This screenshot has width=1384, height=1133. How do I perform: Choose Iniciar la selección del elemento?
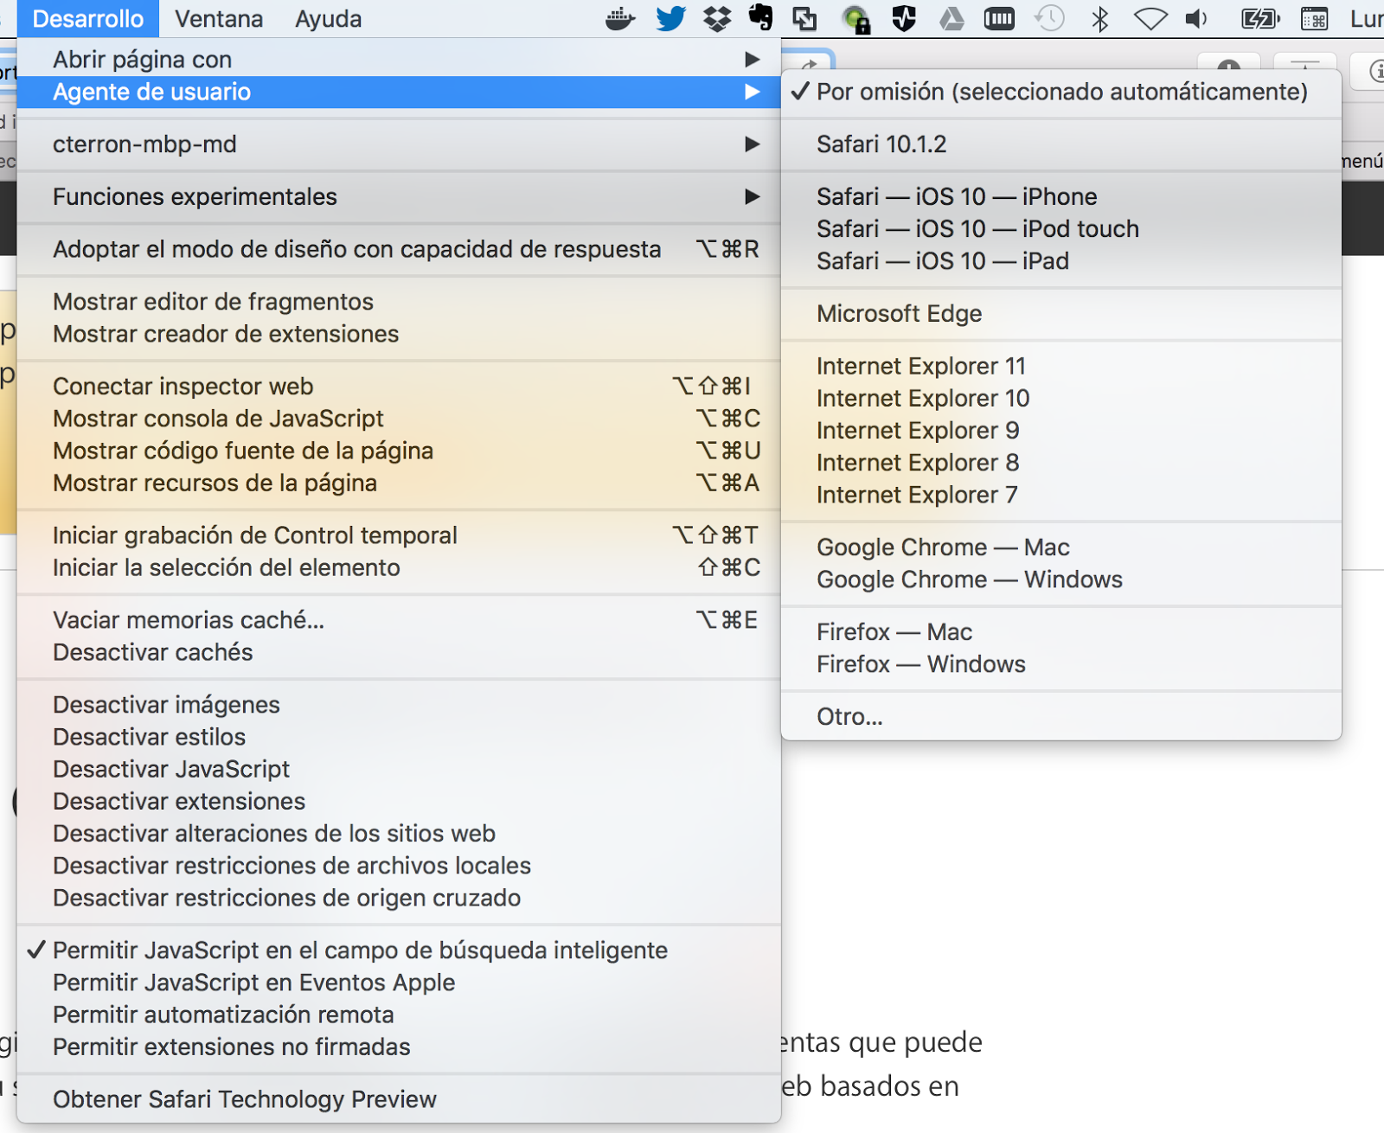pos(399,567)
